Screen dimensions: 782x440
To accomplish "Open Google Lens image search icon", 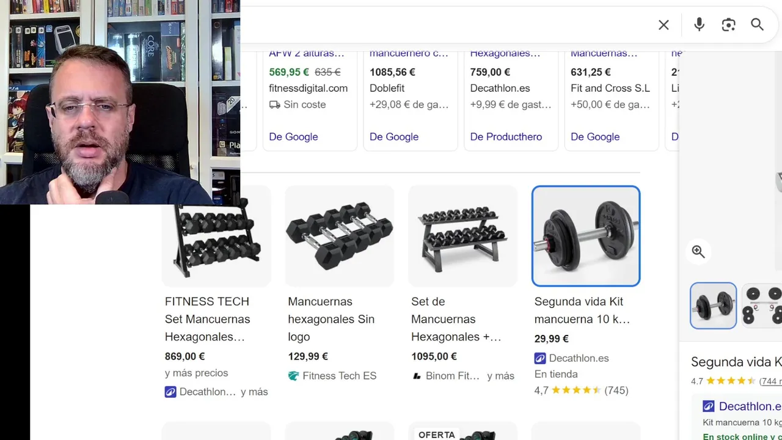I will (x=728, y=25).
